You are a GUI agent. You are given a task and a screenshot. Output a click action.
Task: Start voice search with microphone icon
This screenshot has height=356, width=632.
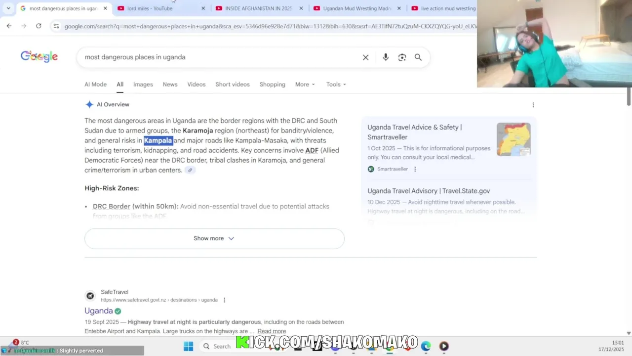(386, 57)
